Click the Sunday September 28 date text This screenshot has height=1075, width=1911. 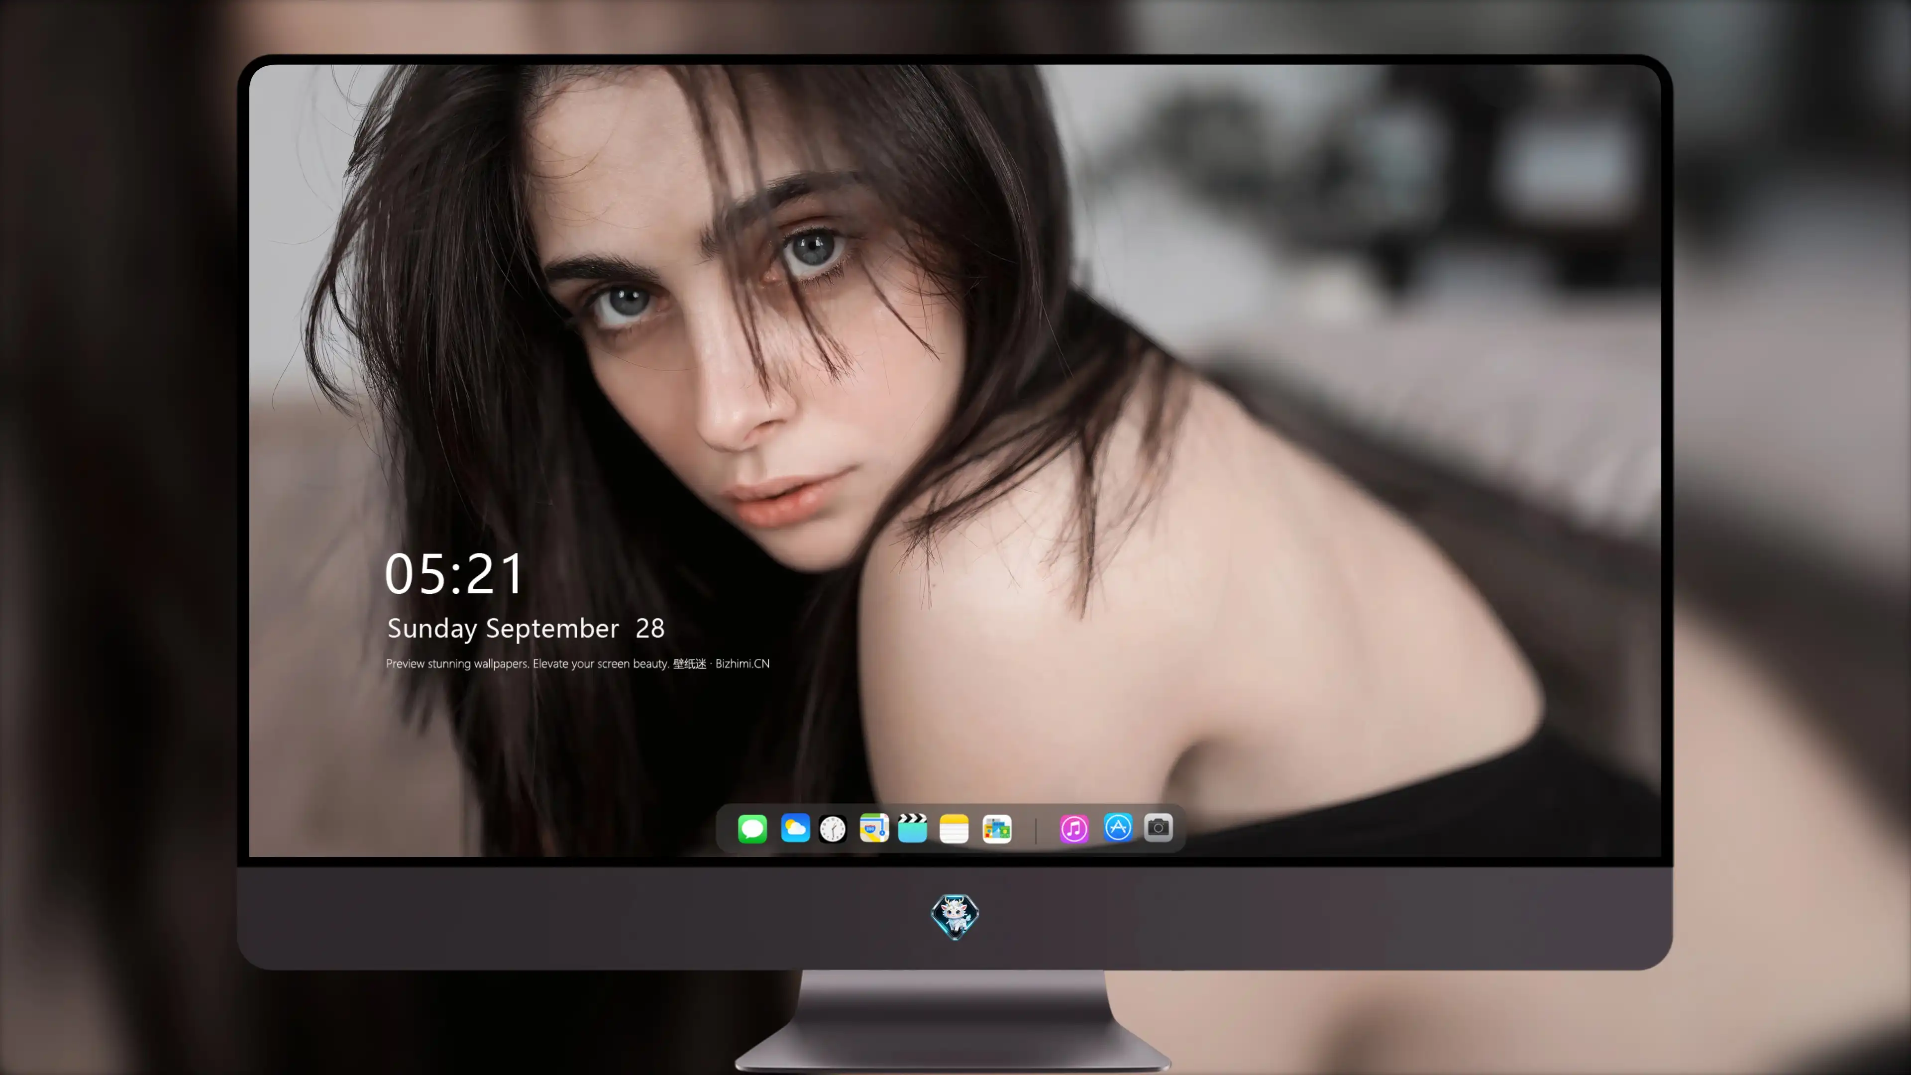tap(526, 629)
